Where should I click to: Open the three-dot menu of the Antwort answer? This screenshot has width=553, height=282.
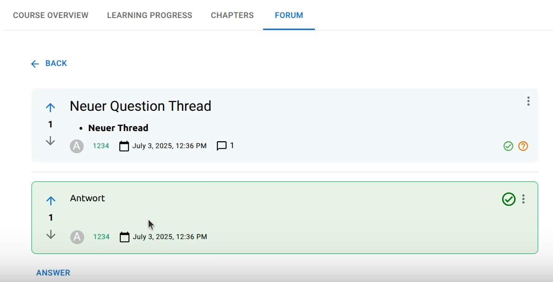point(523,199)
